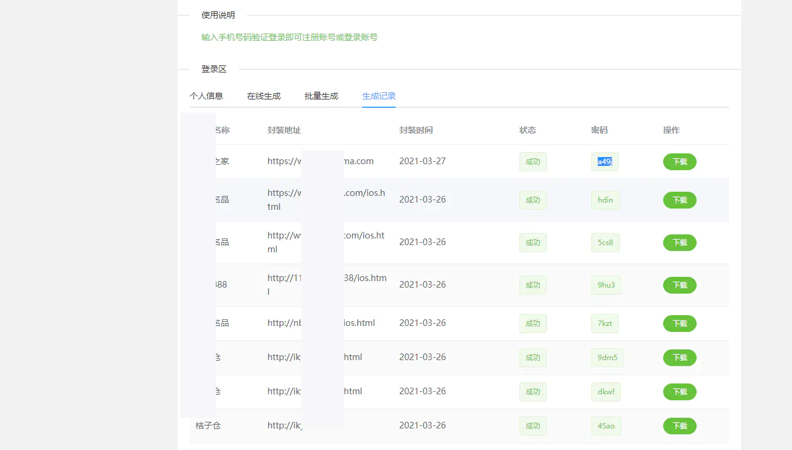The height and width of the screenshot is (450, 792).
Task: Click the 使用说明 section label
Action: coord(218,15)
